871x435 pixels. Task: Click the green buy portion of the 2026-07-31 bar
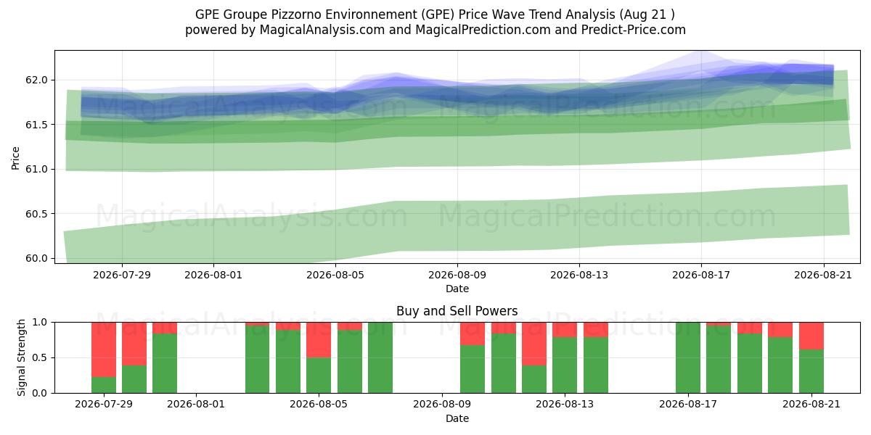[165, 363]
